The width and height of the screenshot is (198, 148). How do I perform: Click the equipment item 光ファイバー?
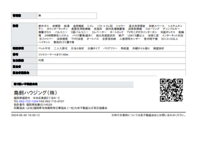click(46, 39)
